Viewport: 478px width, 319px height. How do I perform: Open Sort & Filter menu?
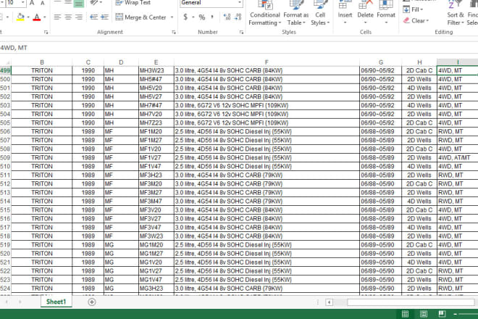456,14
